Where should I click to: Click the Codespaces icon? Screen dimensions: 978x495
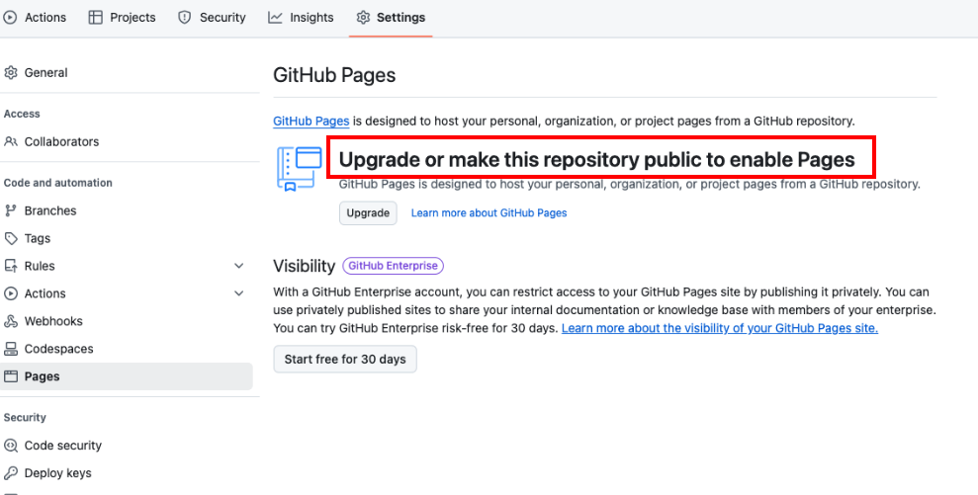click(x=11, y=349)
